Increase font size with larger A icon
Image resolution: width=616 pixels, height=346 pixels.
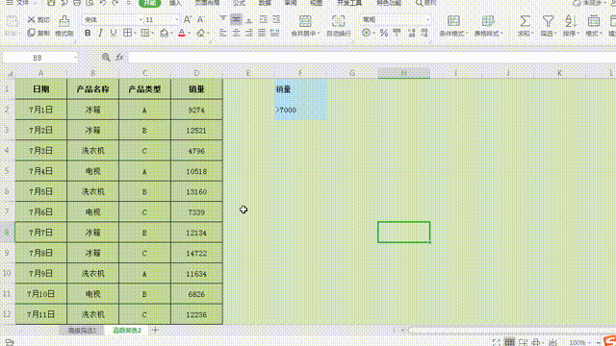point(188,19)
